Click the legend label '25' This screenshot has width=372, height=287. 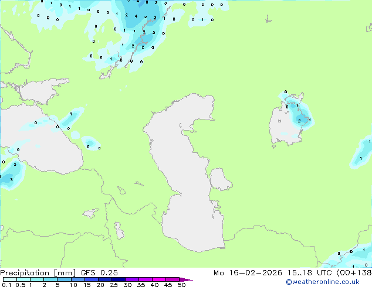tap(114, 285)
